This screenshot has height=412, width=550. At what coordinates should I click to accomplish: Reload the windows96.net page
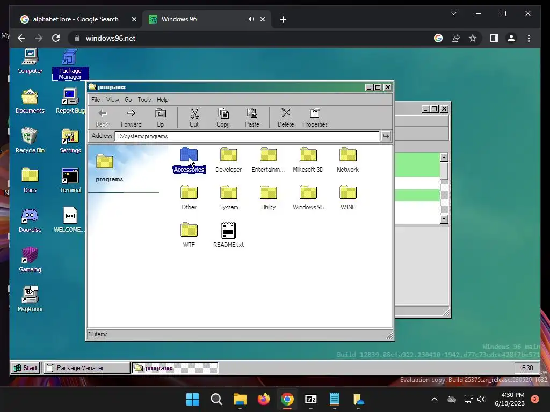pos(56,38)
